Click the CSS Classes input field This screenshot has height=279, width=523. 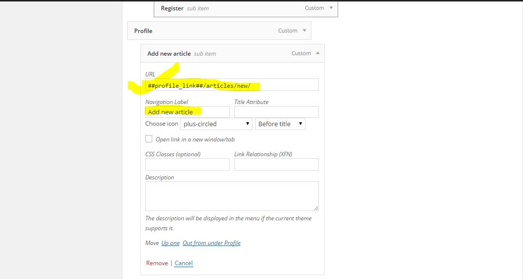187,165
